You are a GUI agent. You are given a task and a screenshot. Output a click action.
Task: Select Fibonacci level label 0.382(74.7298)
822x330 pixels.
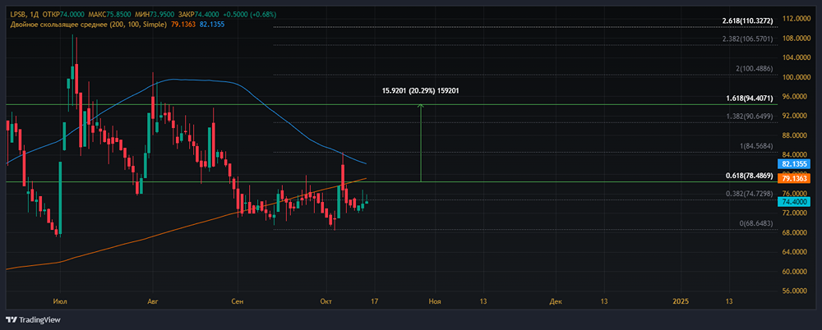tap(749, 194)
